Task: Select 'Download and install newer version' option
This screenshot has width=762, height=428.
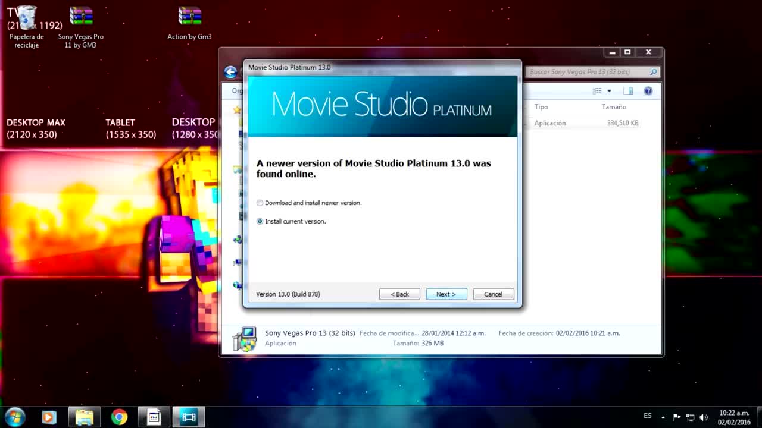Action: (260, 203)
